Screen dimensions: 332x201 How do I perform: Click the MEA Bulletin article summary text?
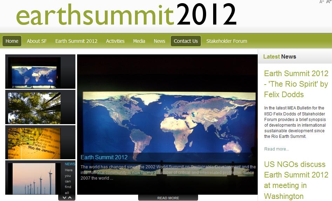click(295, 122)
